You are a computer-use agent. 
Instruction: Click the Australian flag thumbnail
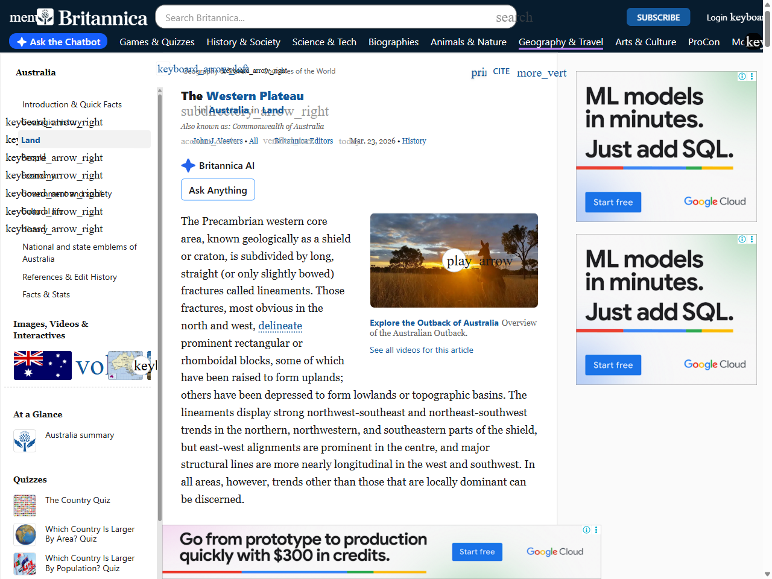(42, 365)
